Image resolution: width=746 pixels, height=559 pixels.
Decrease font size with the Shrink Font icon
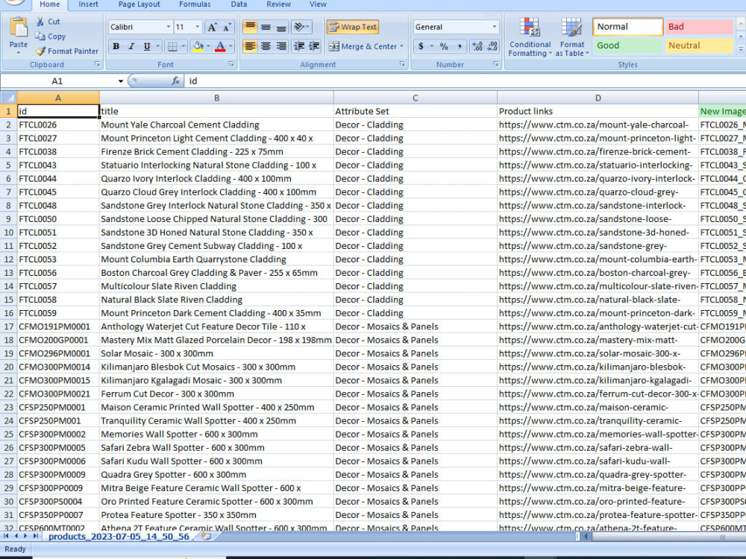pos(227,27)
